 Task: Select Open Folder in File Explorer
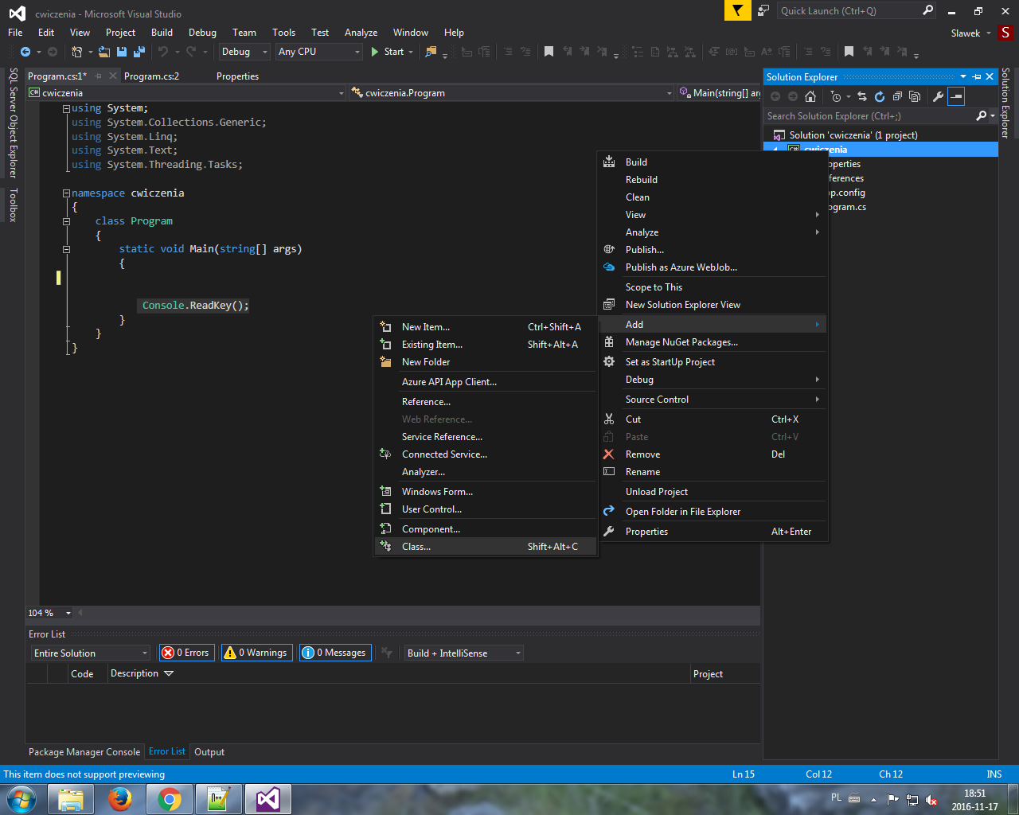[713, 512]
